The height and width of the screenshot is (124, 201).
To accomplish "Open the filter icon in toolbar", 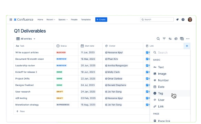I will tap(164, 39).
